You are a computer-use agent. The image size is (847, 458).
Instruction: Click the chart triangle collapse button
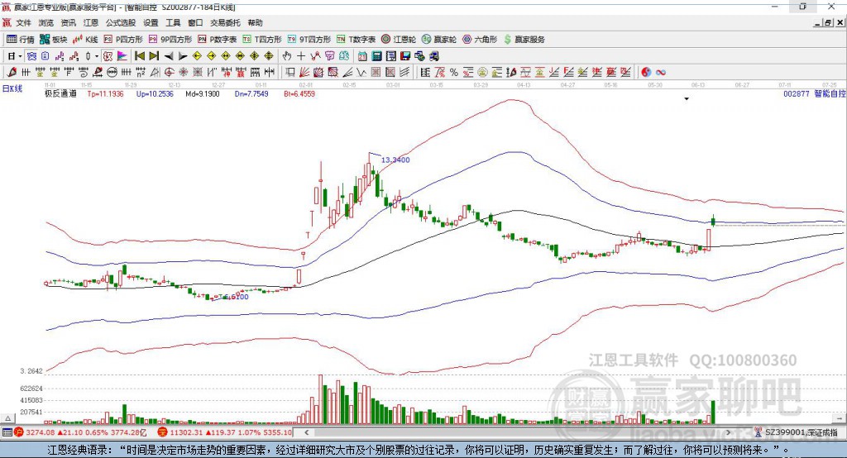pos(7,418)
